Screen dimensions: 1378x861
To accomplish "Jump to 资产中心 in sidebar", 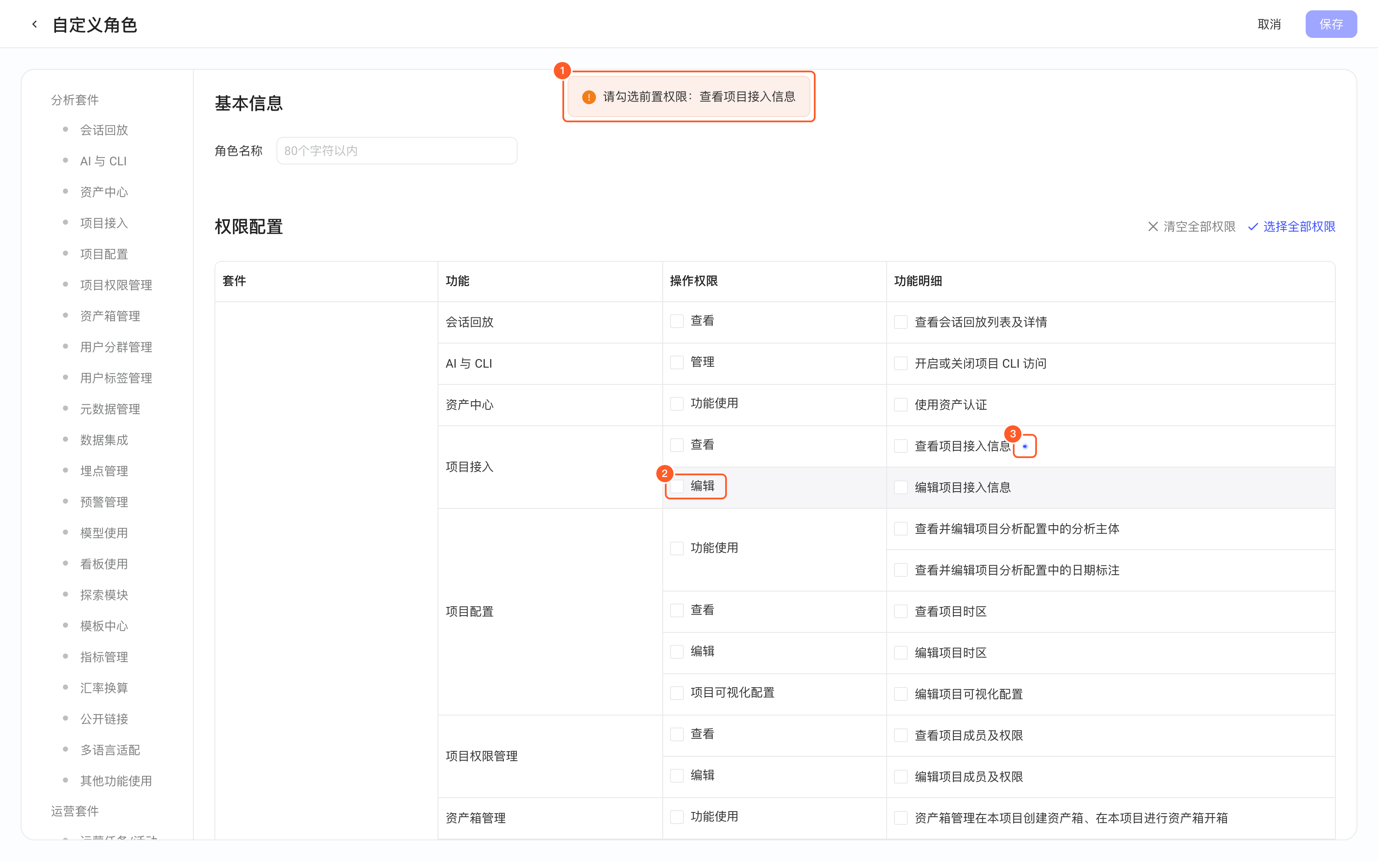I will (x=104, y=192).
